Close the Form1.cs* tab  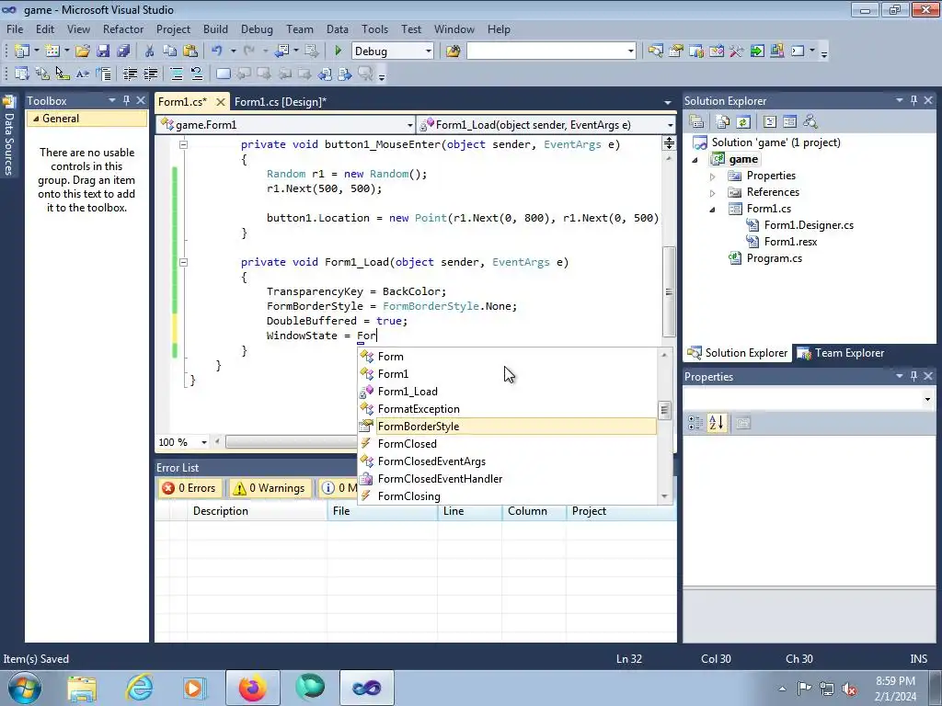[221, 102]
